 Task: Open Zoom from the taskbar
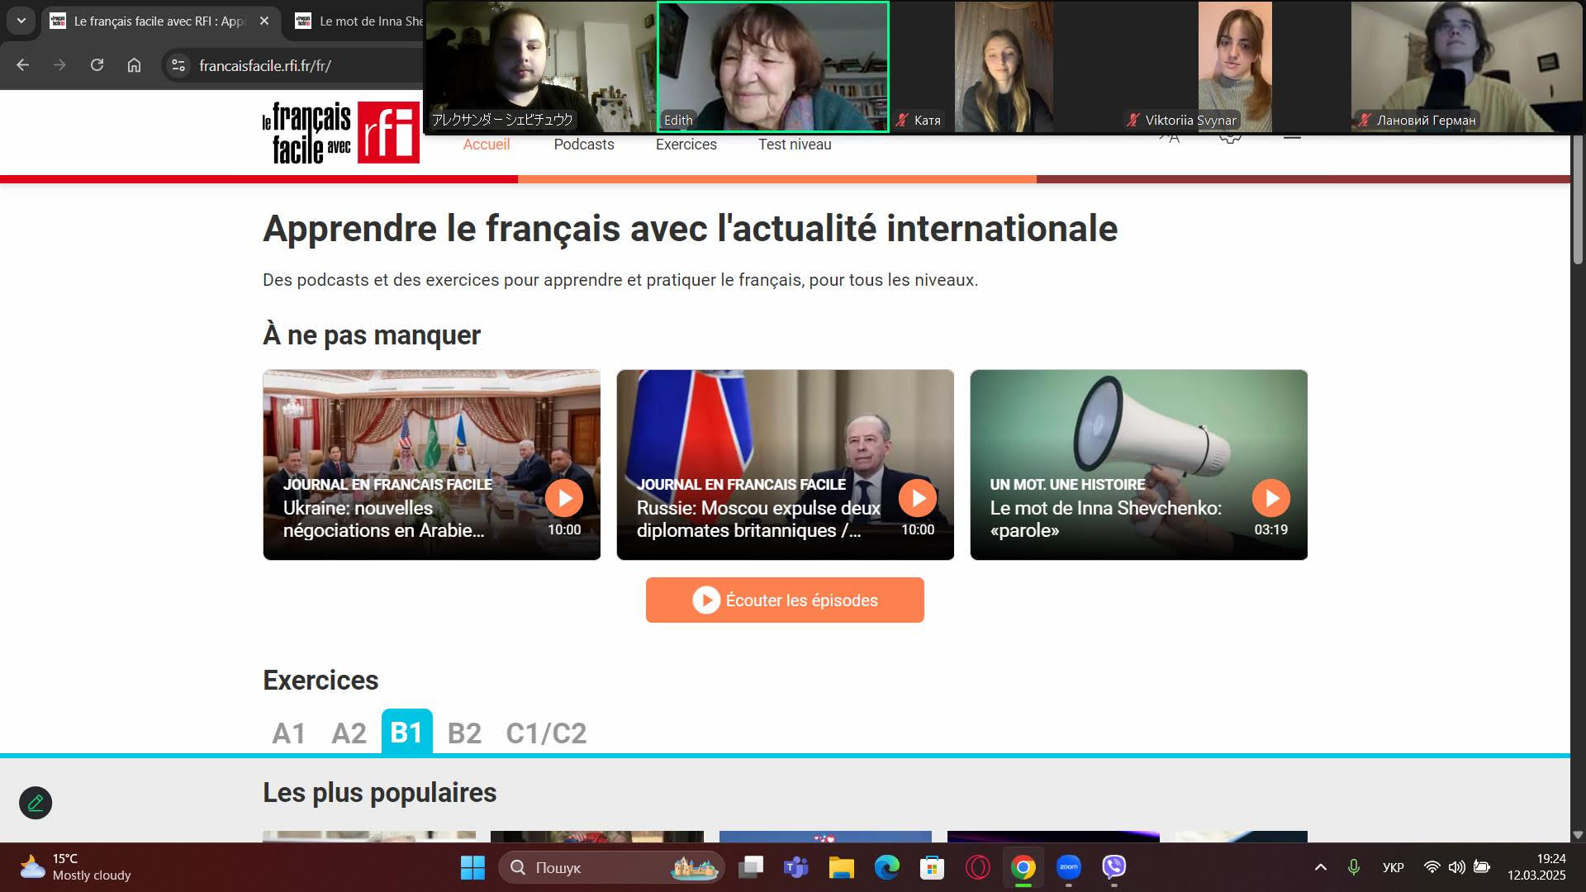click(x=1068, y=867)
